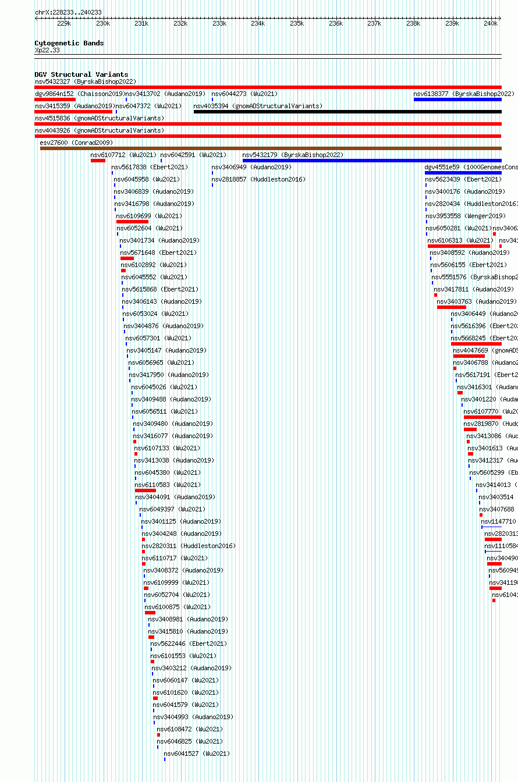Open esv27600 (Conrad2009) variant label
Viewport: 518px width, 782px height.
tap(77, 143)
